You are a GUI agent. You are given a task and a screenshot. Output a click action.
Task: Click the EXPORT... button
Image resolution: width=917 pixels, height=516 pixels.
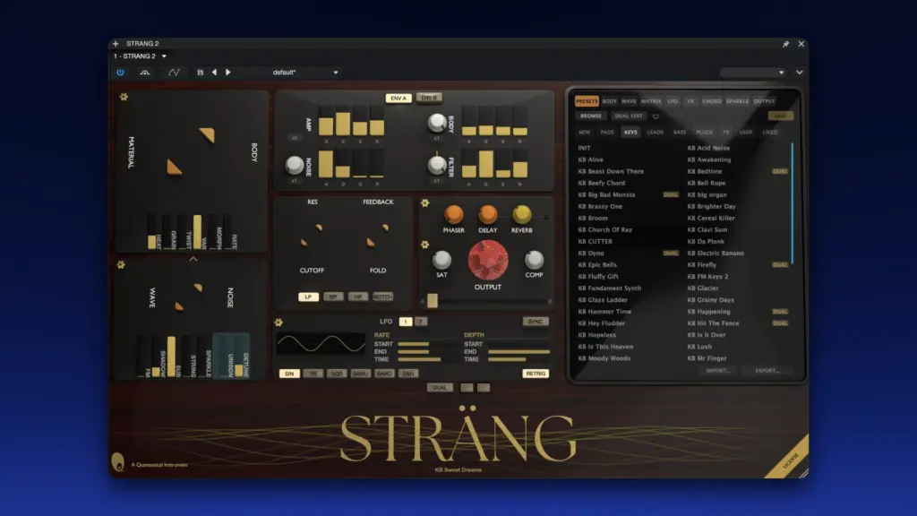pos(767,371)
